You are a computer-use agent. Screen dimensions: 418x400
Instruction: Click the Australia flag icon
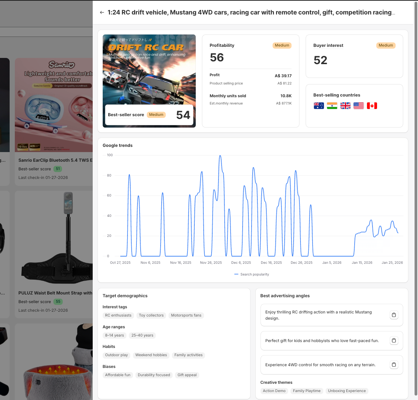pos(319,106)
